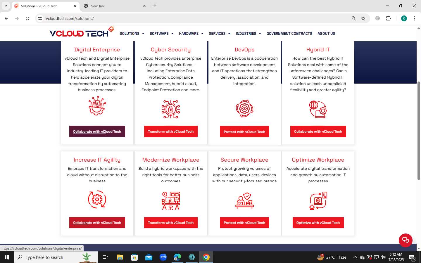Open the Extensions puzzle icon
Screen dimensions: 421x263
(388, 18)
